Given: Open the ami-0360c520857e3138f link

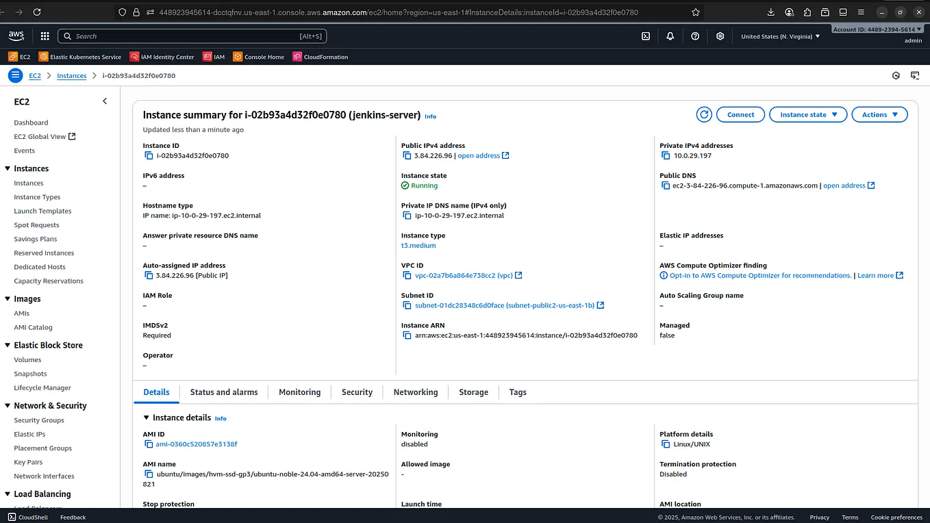Looking at the screenshot, I should click(x=196, y=444).
